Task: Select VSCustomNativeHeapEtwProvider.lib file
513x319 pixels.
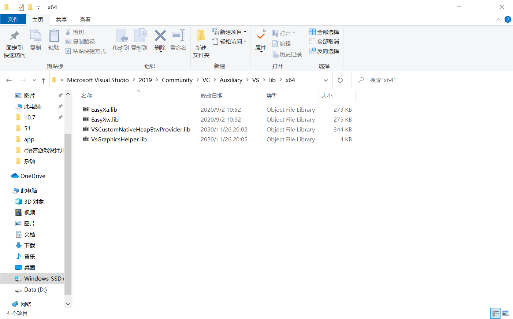Action: tap(141, 130)
